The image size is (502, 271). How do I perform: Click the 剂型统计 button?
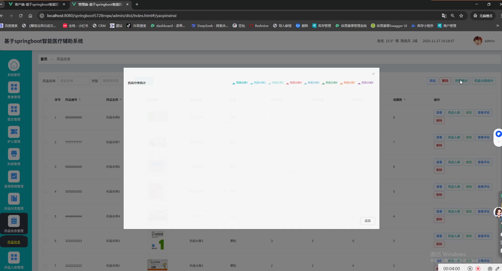(461, 81)
